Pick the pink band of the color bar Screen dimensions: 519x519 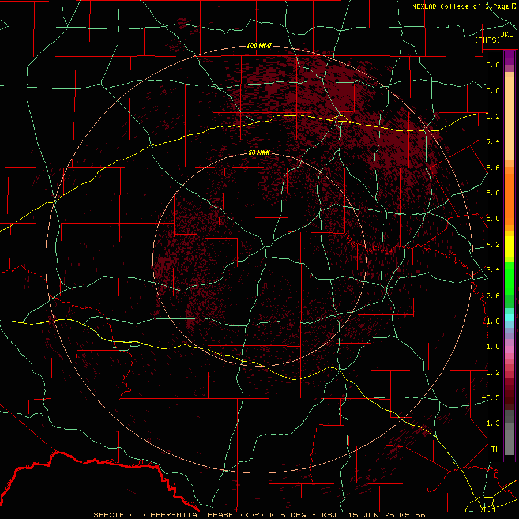[x=509, y=349]
